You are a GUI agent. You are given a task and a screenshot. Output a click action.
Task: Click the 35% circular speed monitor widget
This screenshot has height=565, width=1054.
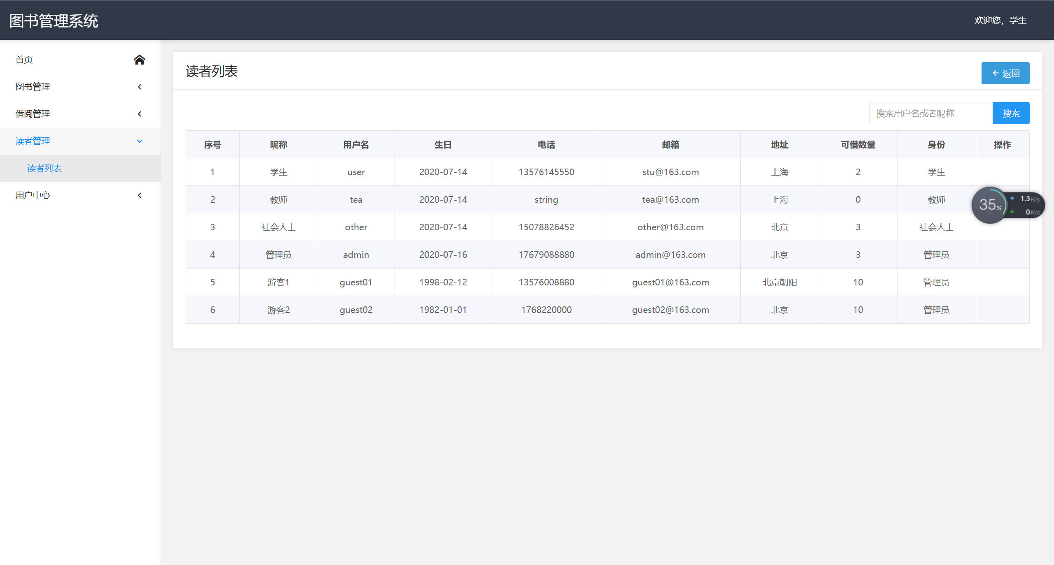pos(990,205)
